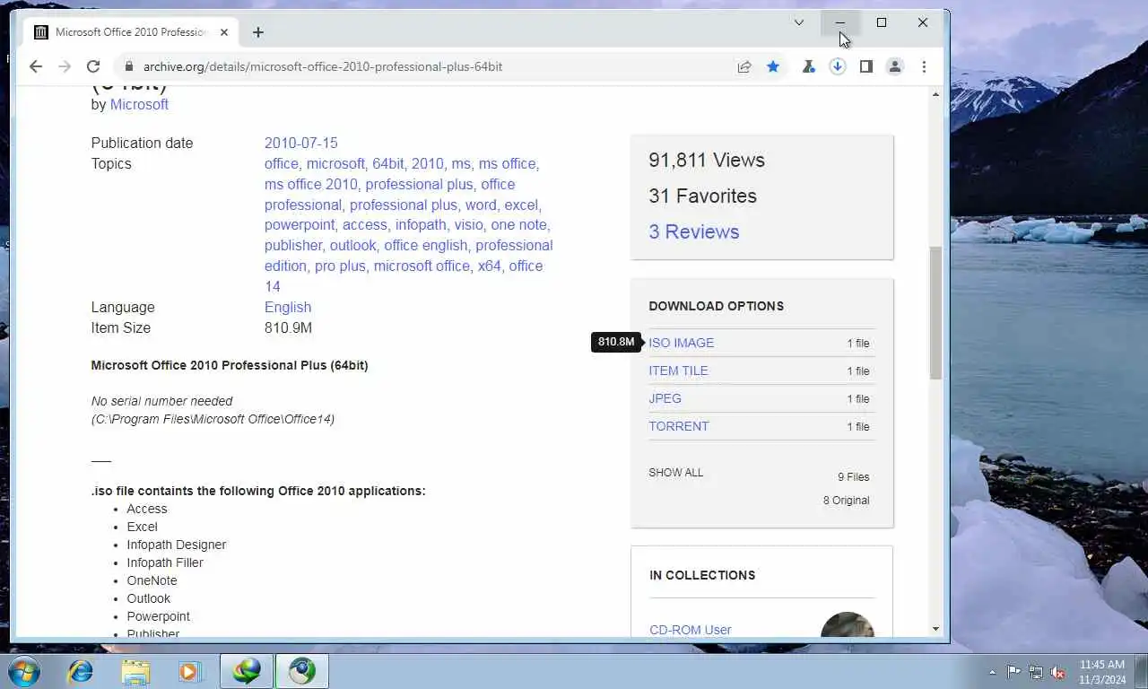Image resolution: width=1148 pixels, height=689 pixels.
Task: Open Chrome's three-dot menu
Action: 924,66
